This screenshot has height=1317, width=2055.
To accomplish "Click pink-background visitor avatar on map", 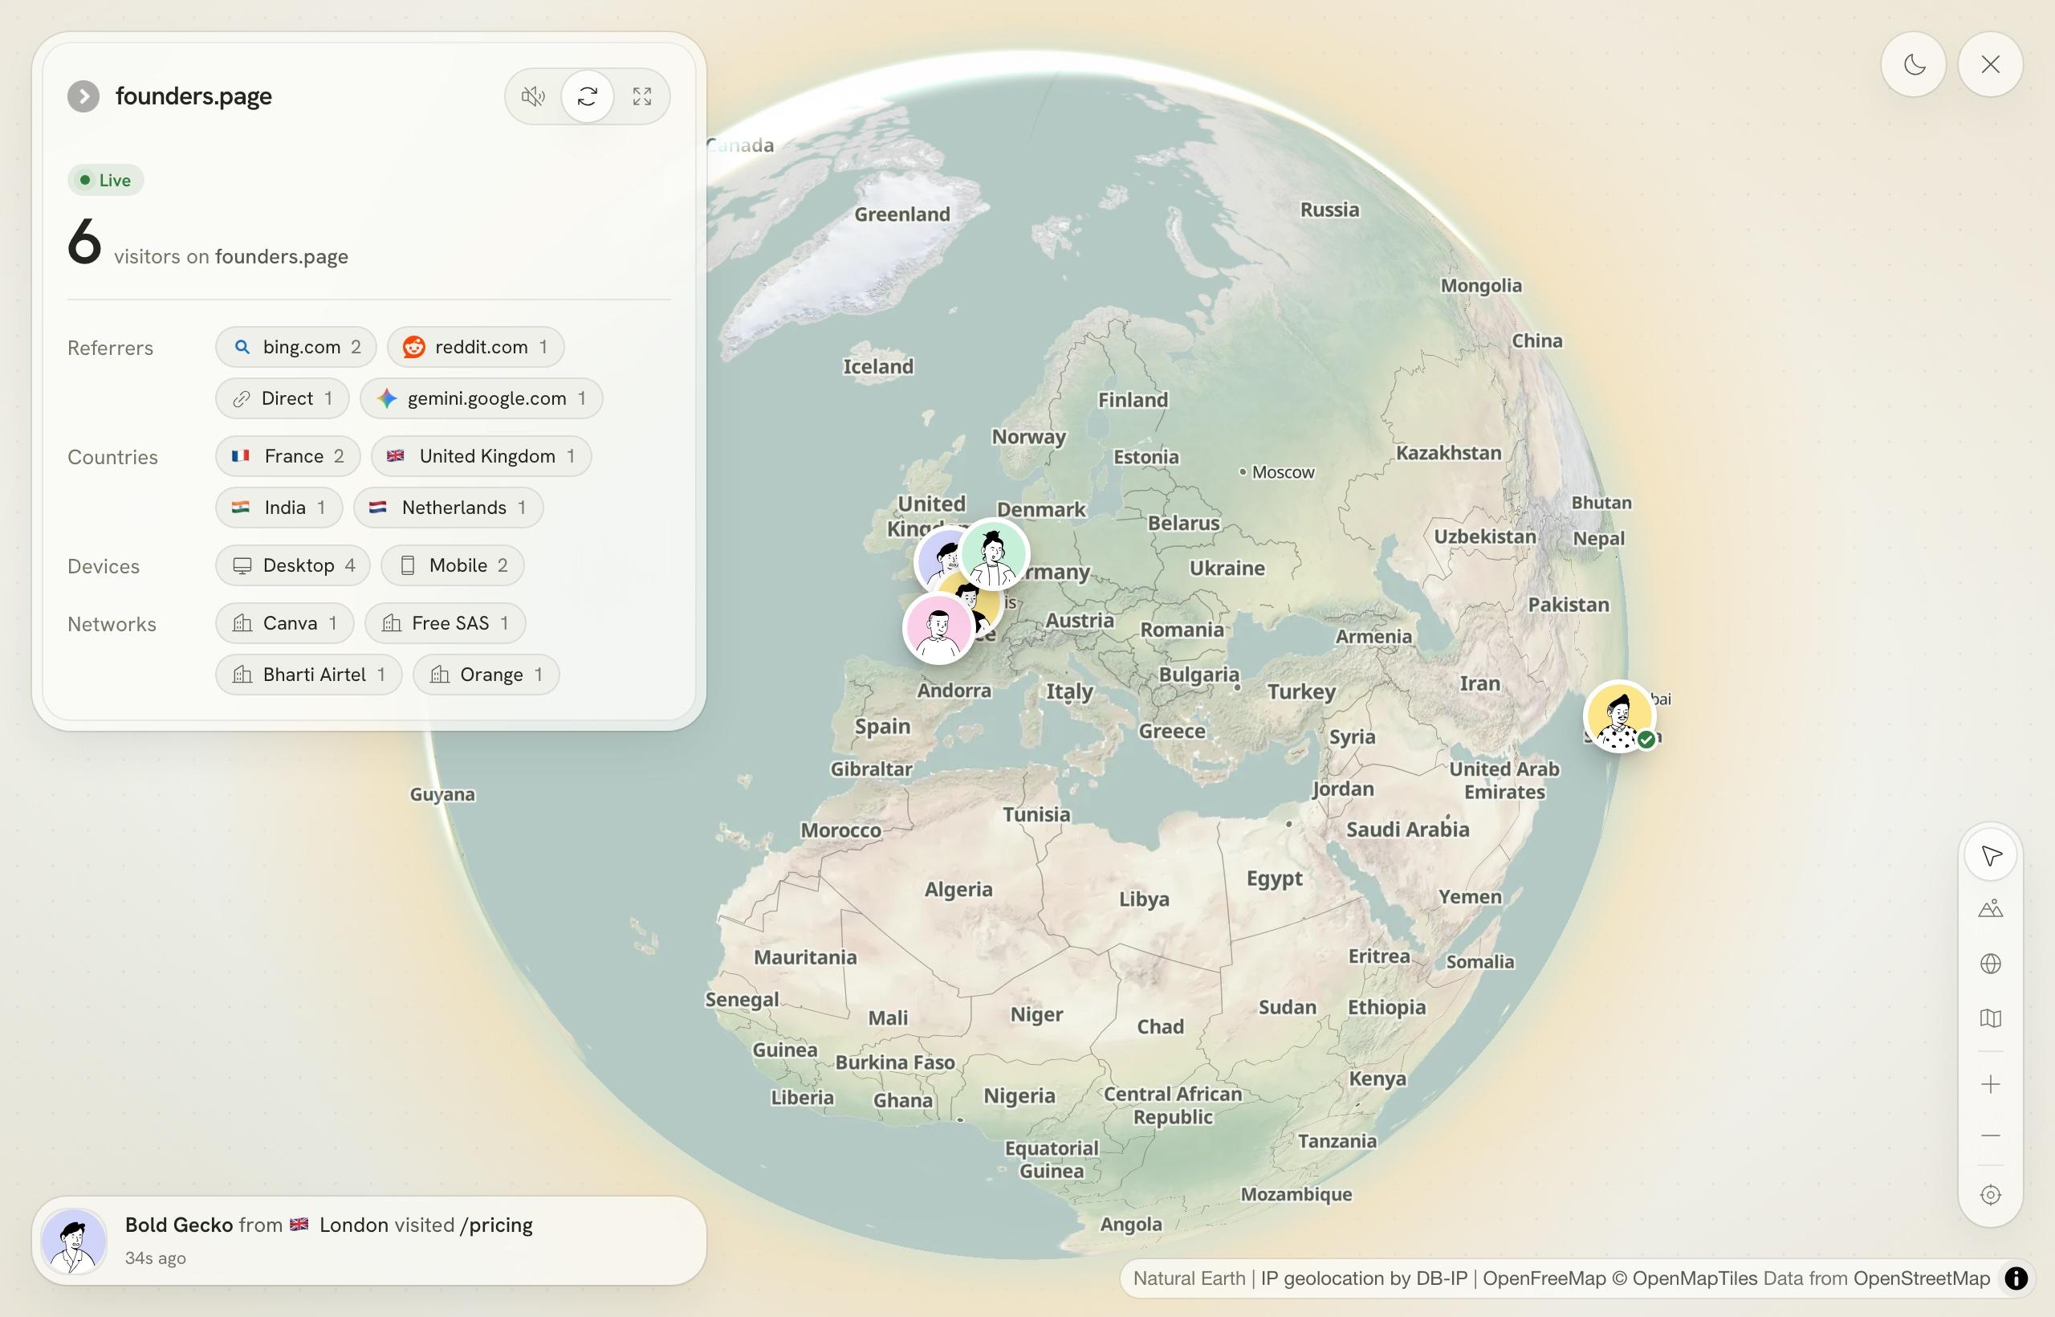I will tap(938, 628).
